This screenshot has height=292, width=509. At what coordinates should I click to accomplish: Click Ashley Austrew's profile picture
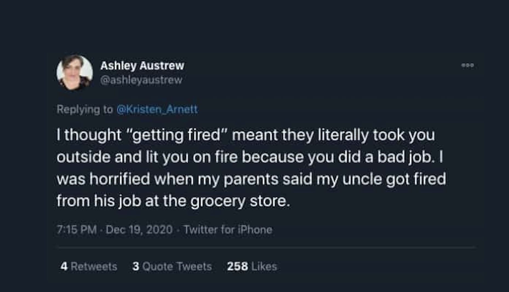(75, 73)
